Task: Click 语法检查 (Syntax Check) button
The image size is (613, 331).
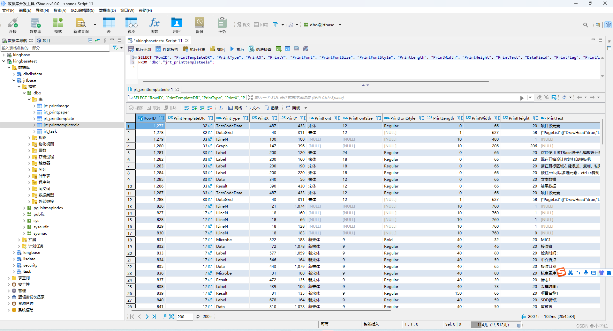Action: 260,49
